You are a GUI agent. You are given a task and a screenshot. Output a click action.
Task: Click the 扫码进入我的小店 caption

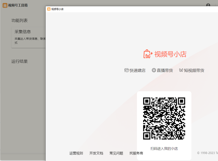point(164,149)
